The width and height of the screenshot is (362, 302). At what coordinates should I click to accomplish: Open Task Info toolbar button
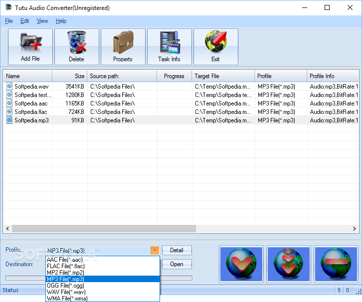pyautogui.click(x=170, y=47)
